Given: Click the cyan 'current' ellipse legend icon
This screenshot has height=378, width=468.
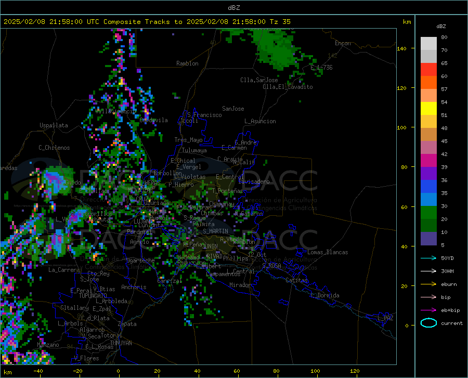Looking at the screenshot, I should (428, 323).
